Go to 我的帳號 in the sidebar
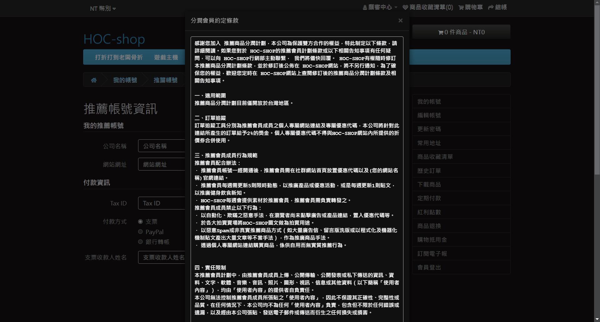 (x=461, y=102)
